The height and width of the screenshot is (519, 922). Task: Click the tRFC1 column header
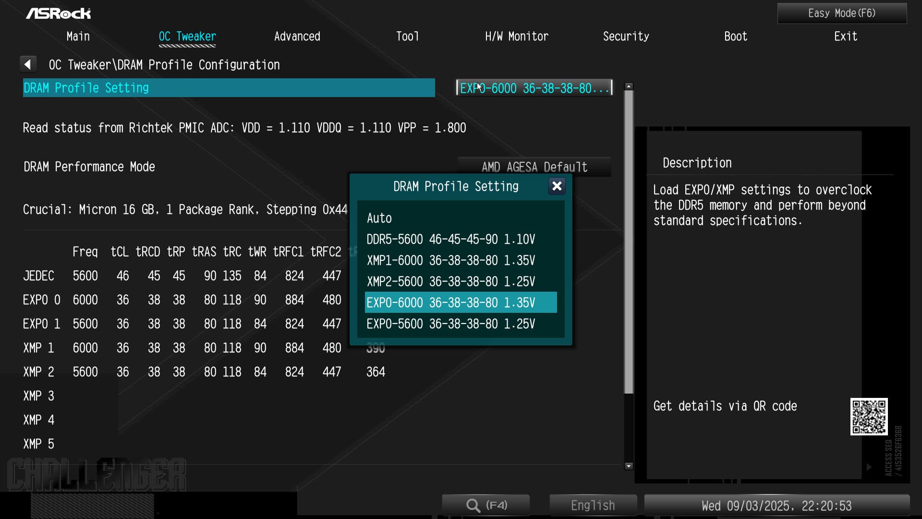point(288,252)
